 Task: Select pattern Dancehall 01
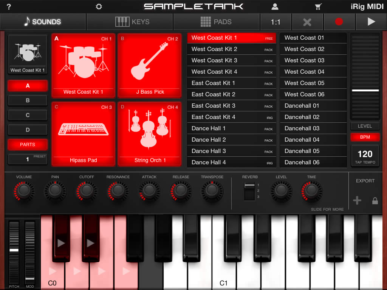click(x=313, y=106)
